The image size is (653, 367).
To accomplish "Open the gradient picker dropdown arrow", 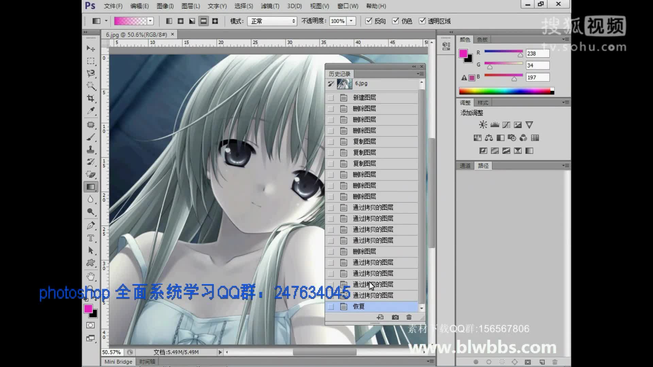I will [150, 21].
